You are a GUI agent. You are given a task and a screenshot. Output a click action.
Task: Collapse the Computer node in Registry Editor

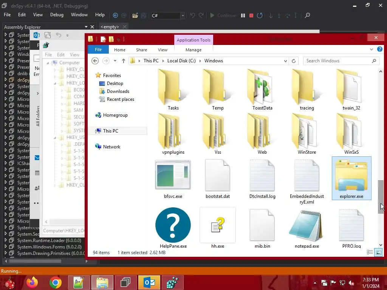[48, 63]
